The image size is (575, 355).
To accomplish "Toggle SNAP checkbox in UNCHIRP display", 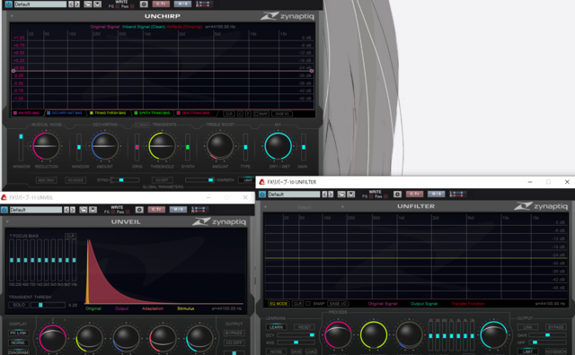I will click(x=261, y=114).
